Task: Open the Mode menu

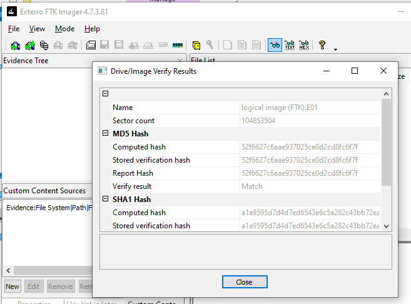Action: [64, 29]
